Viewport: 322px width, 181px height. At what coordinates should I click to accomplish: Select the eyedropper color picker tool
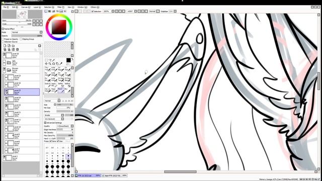click(x=61, y=64)
